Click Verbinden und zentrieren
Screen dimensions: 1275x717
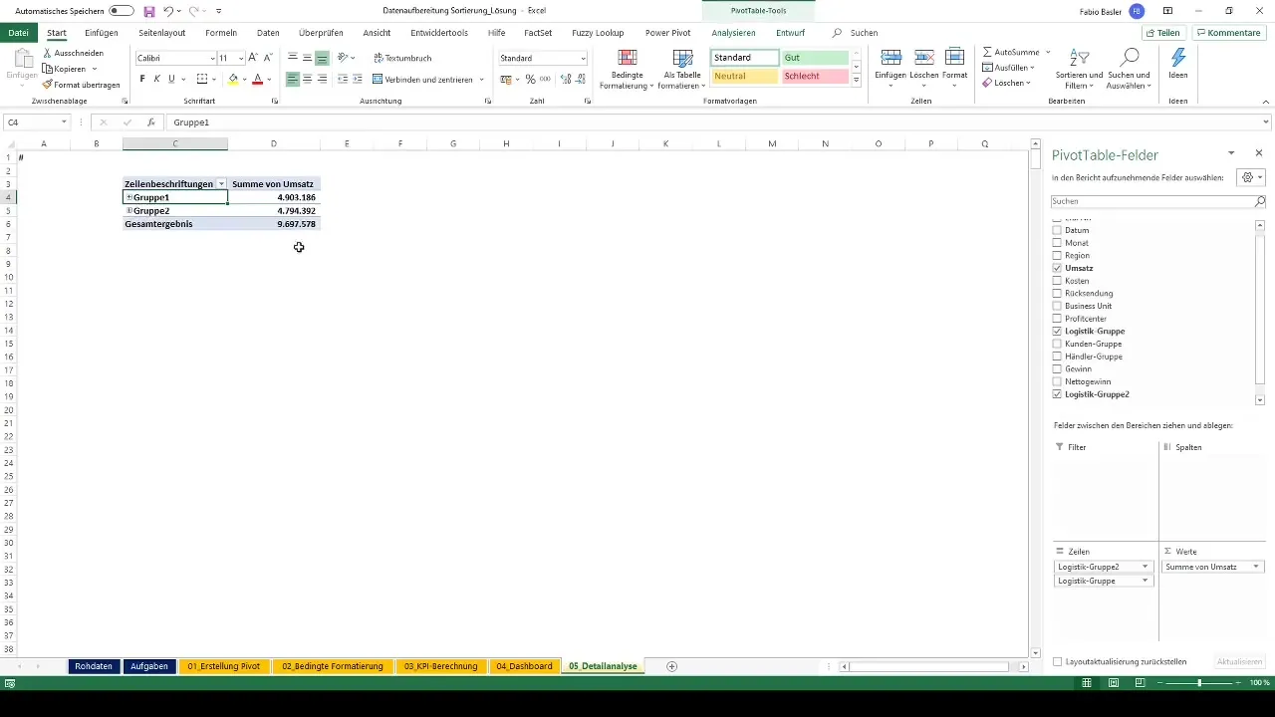422,79
